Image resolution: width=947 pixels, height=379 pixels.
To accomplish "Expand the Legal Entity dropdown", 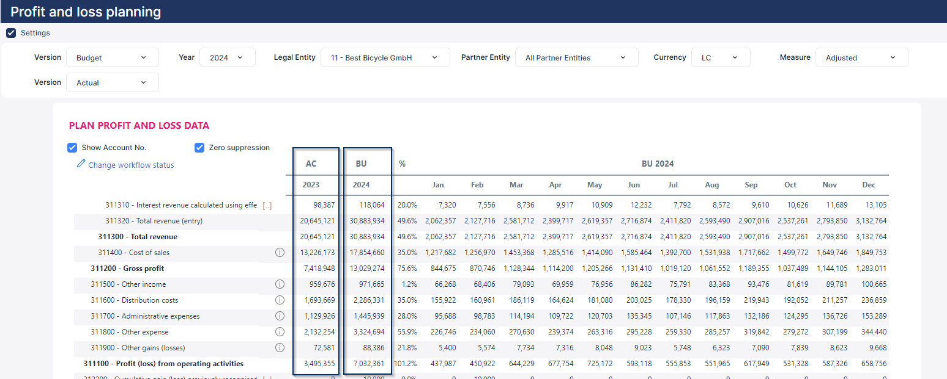I will pyautogui.click(x=385, y=57).
